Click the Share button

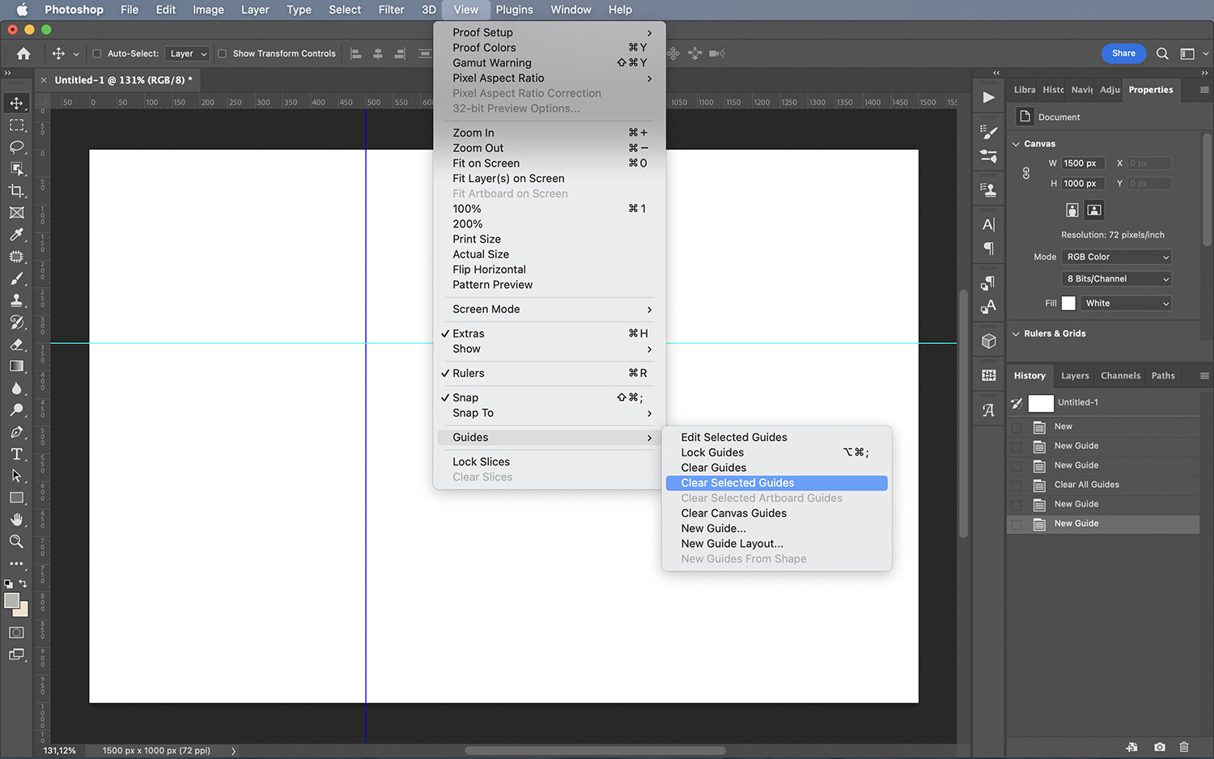[x=1123, y=53]
